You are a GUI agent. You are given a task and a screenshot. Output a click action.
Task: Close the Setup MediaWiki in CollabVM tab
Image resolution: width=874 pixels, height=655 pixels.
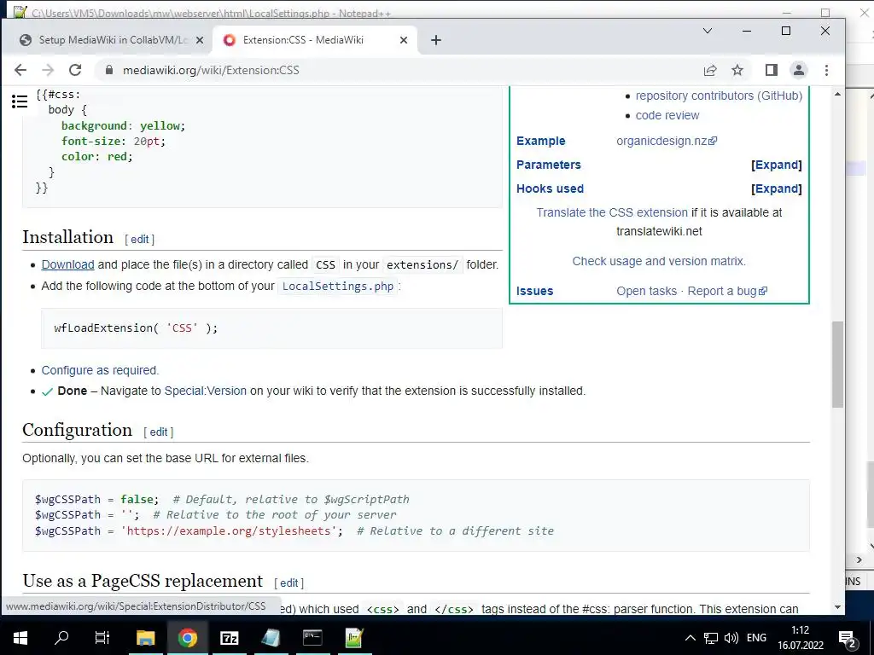click(x=200, y=40)
